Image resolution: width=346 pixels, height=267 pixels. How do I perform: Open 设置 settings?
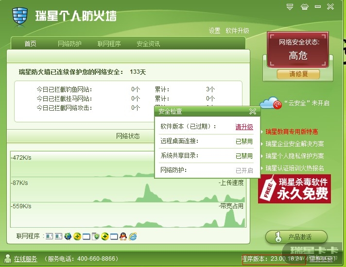click(x=214, y=31)
